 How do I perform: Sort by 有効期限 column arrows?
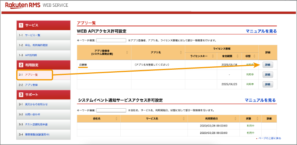(x=238, y=56)
